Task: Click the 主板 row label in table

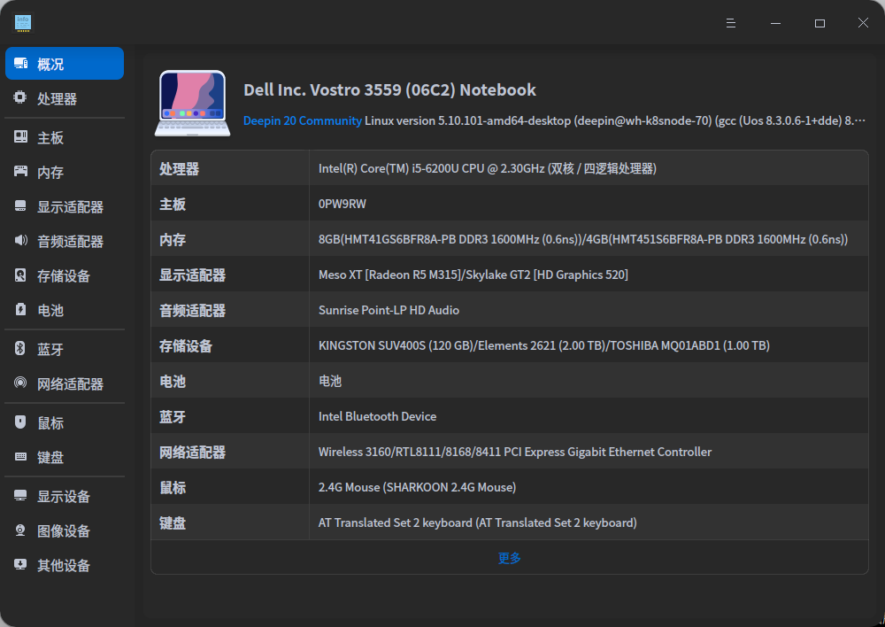Action: click(x=173, y=204)
